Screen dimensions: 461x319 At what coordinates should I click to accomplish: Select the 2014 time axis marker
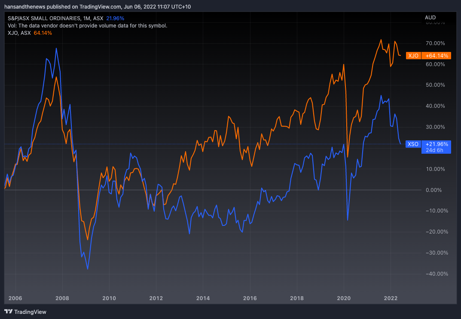point(203,298)
